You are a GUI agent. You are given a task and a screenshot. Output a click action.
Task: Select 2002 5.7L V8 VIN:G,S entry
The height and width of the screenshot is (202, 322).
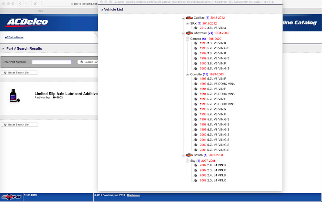[x=214, y=145]
